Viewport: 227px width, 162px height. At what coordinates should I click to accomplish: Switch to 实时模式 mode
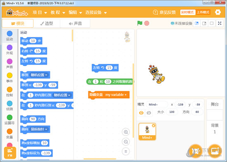pyautogui.click(x=187, y=12)
